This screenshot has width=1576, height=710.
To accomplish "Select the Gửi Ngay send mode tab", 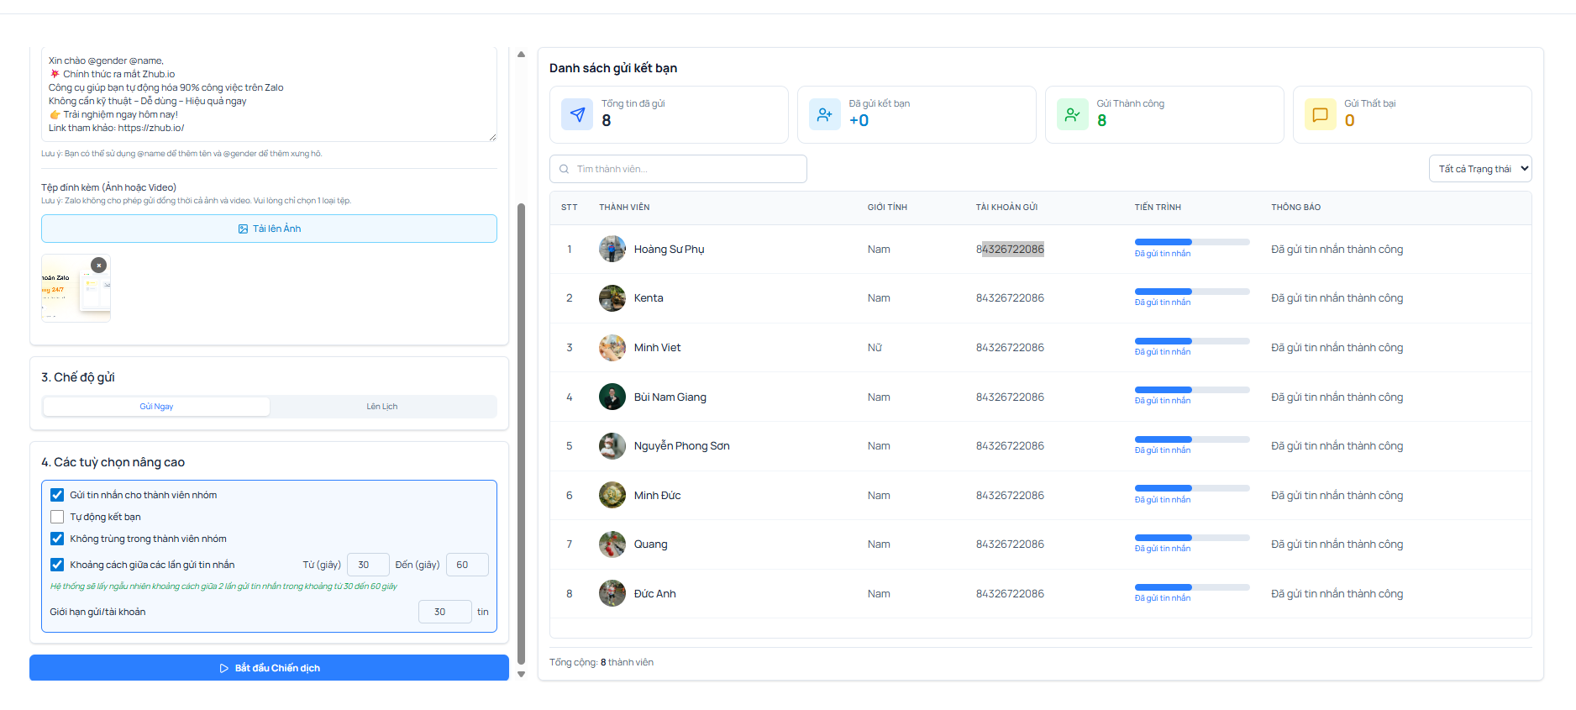I will point(156,407).
